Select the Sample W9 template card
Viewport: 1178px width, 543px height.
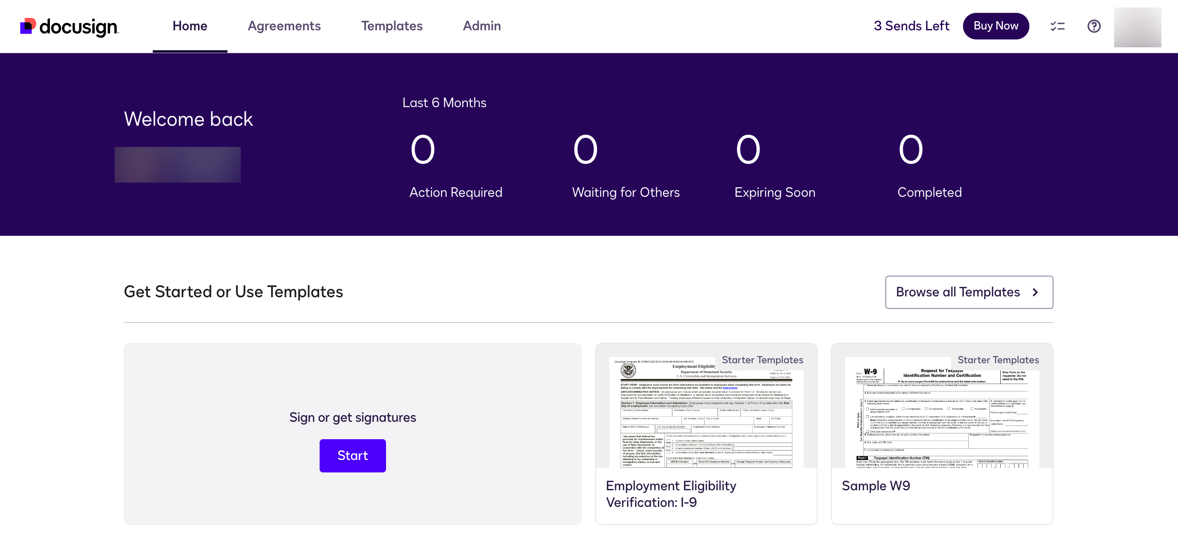pyautogui.click(x=875, y=485)
